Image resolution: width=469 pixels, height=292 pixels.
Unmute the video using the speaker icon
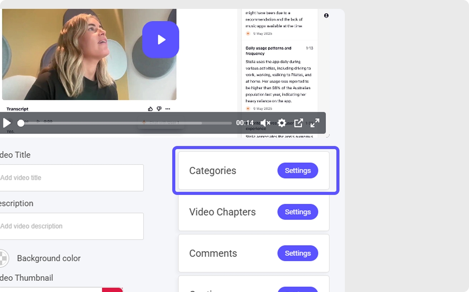[265, 123]
